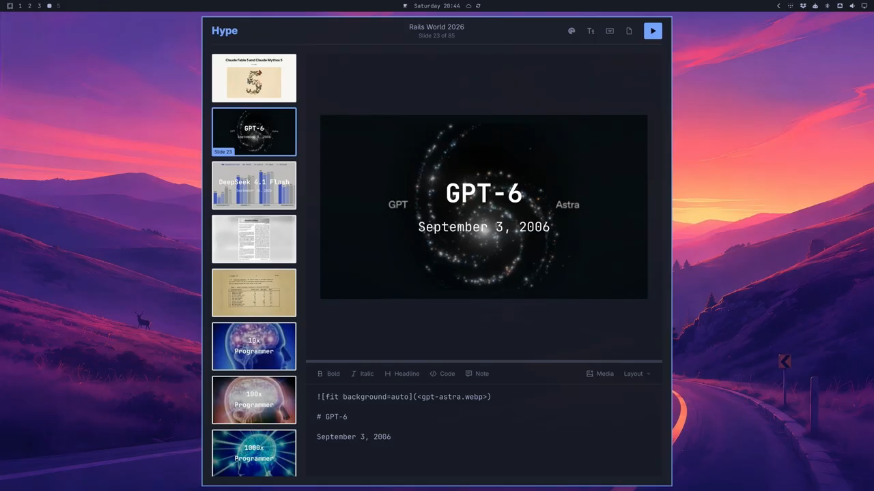Click the Hype logo
Screen dimensions: 874x491
[225, 31]
